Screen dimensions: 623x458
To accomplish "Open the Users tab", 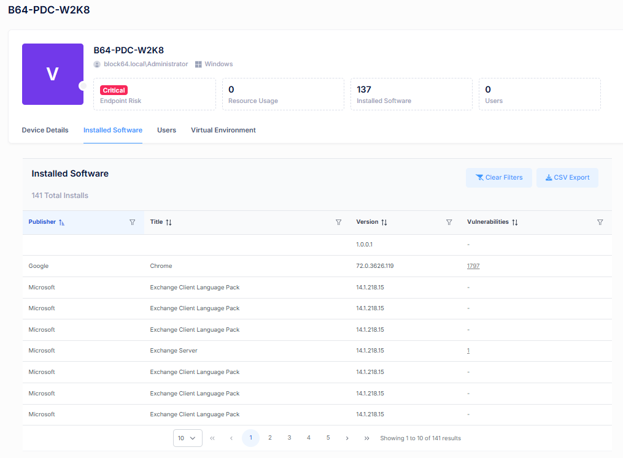I will 166,130.
